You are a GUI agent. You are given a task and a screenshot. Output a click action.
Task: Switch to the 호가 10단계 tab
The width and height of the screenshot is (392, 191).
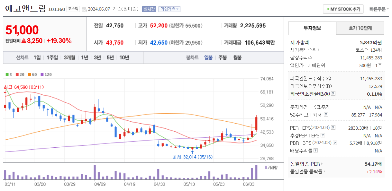click(x=360, y=28)
